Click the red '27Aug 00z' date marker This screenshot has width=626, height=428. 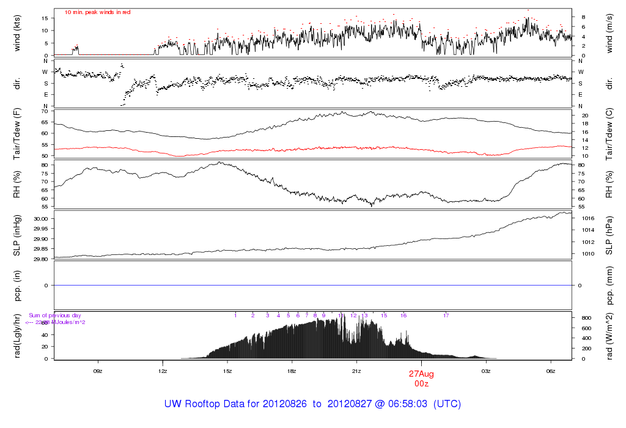coord(421,378)
